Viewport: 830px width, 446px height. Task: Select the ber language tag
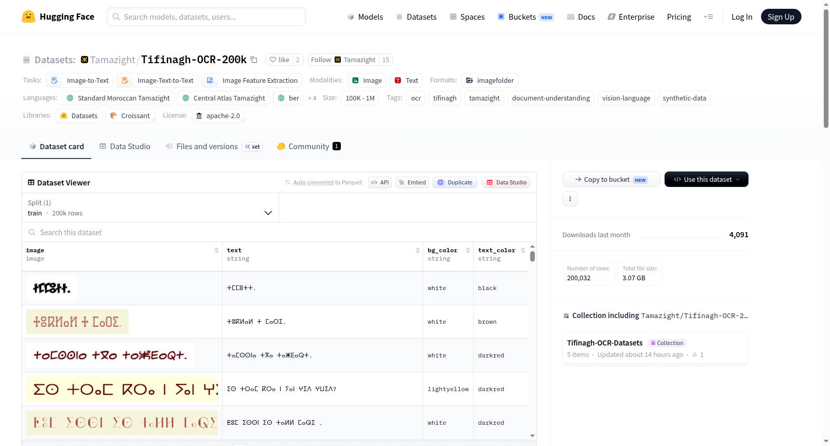coord(288,98)
